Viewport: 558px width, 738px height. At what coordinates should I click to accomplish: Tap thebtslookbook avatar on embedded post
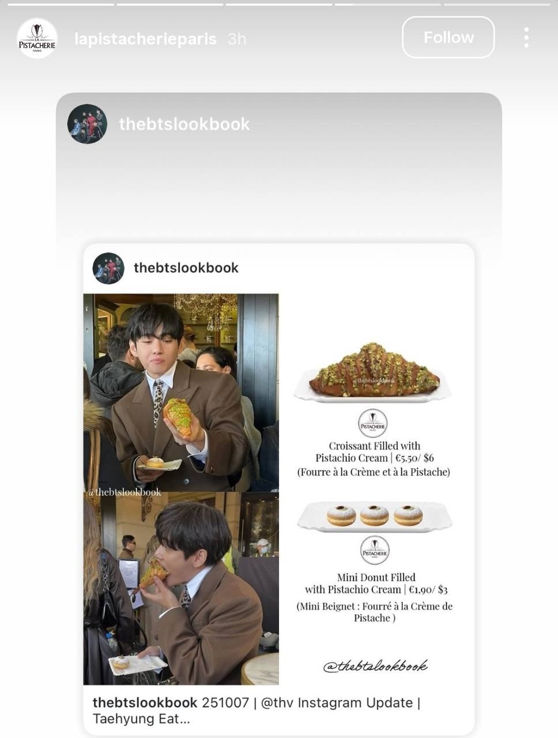(108, 268)
